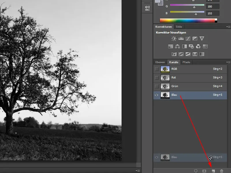Click the white swatch at spectrum ramp end
The height and width of the screenshot is (173, 231).
(x=216, y=19)
